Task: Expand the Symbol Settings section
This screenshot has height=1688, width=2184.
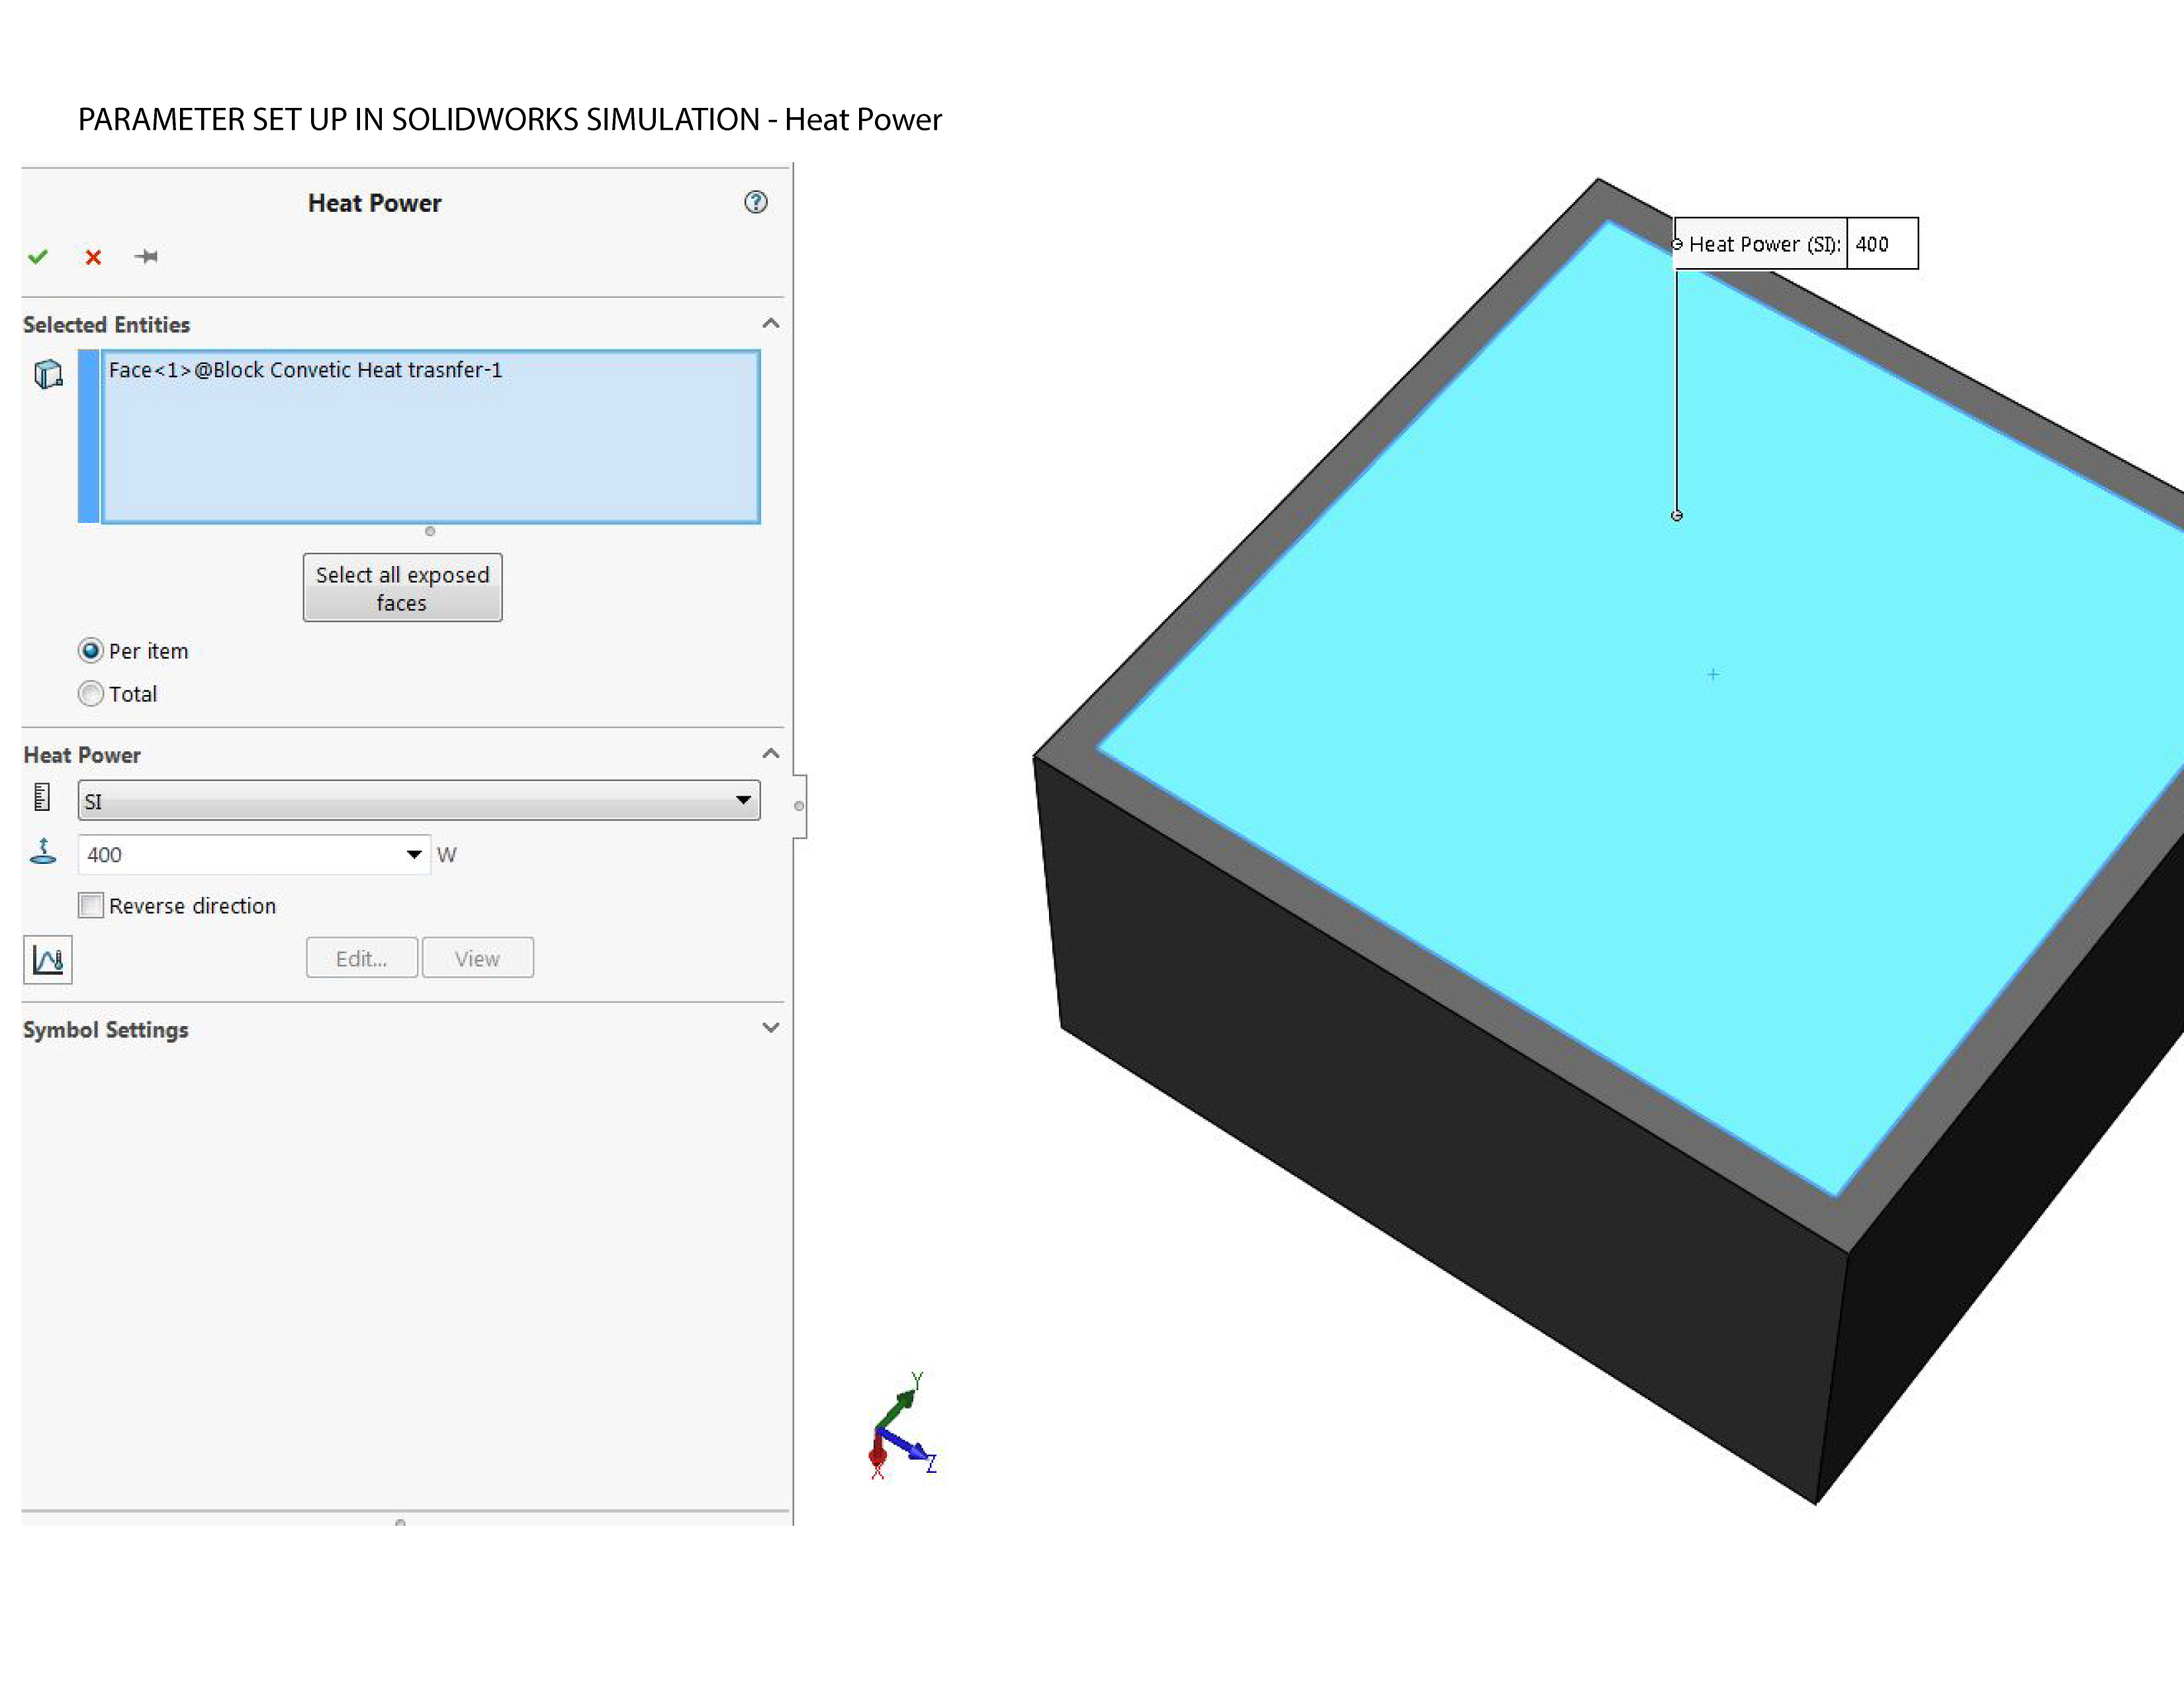Action: [771, 1028]
